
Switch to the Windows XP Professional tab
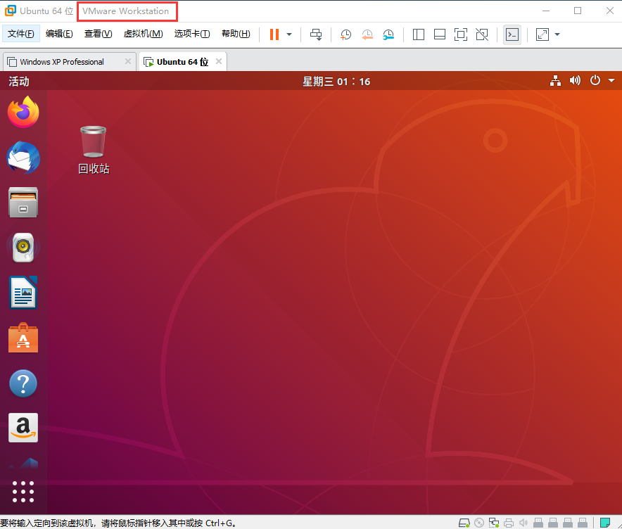click(60, 61)
